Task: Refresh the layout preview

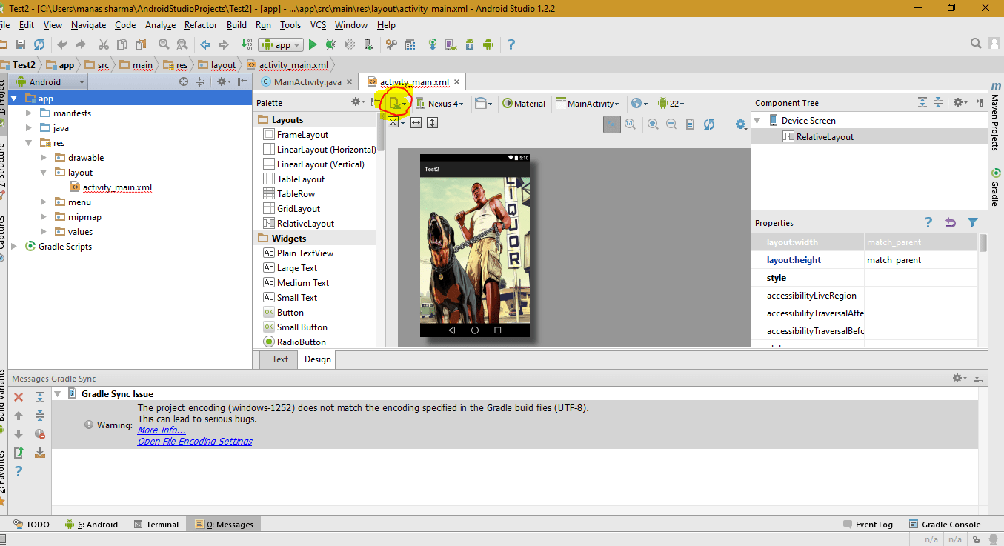Action: tap(709, 124)
